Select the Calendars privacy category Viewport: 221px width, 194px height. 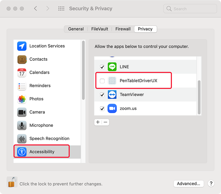click(x=40, y=73)
